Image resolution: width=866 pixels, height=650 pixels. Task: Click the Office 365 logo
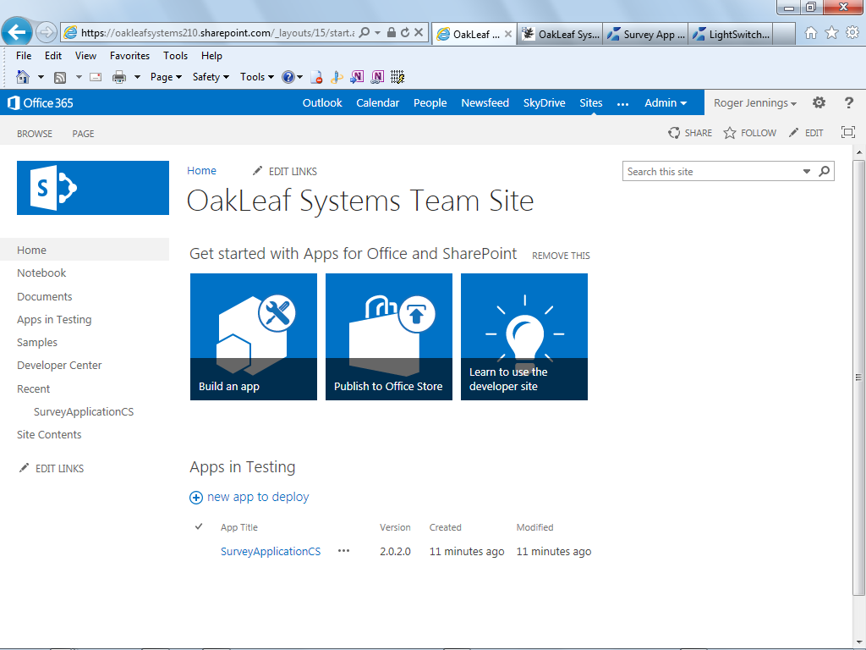pos(41,102)
